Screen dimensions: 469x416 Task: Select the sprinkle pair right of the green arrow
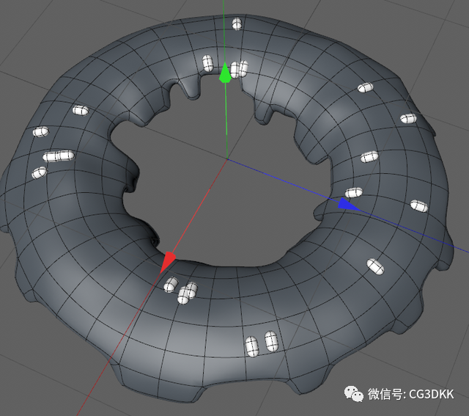239,69
